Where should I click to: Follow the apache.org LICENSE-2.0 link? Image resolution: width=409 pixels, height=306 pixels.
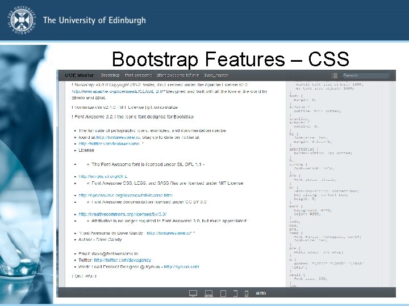tap(117, 91)
